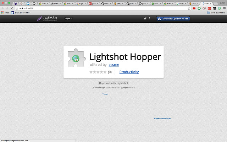Switch to the GitHub "scan" tab
The height and width of the screenshot is (142, 227).
pyautogui.click(x=106, y=4)
